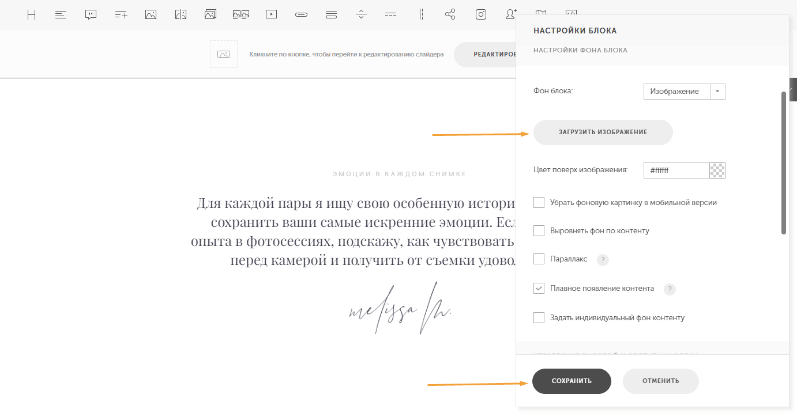Enable Выровнять фон по контенту checkbox
797x417 pixels.
coord(539,231)
